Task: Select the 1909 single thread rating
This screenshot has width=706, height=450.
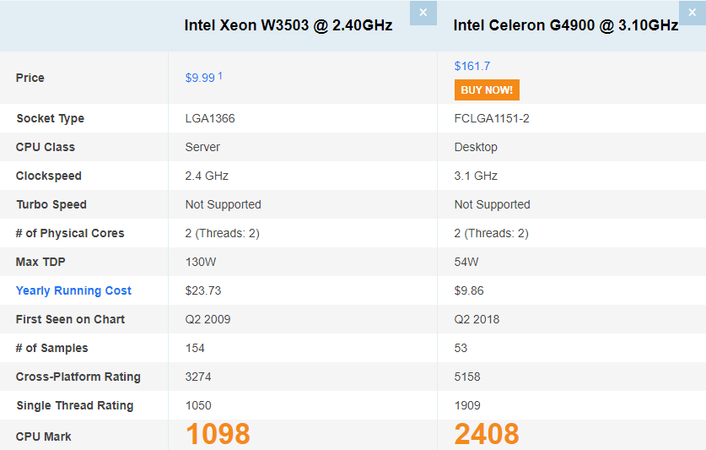Action: [467, 406]
